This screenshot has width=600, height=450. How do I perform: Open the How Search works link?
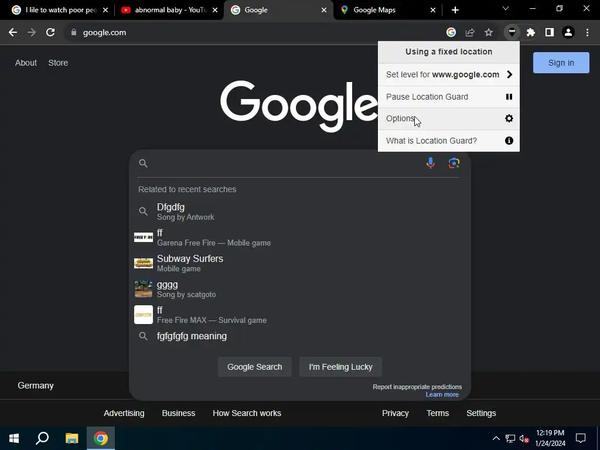pos(247,413)
